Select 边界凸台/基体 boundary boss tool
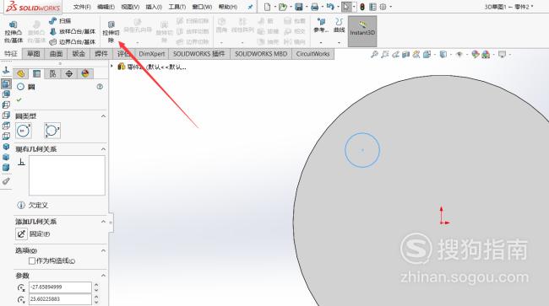 (x=73, y=42)
